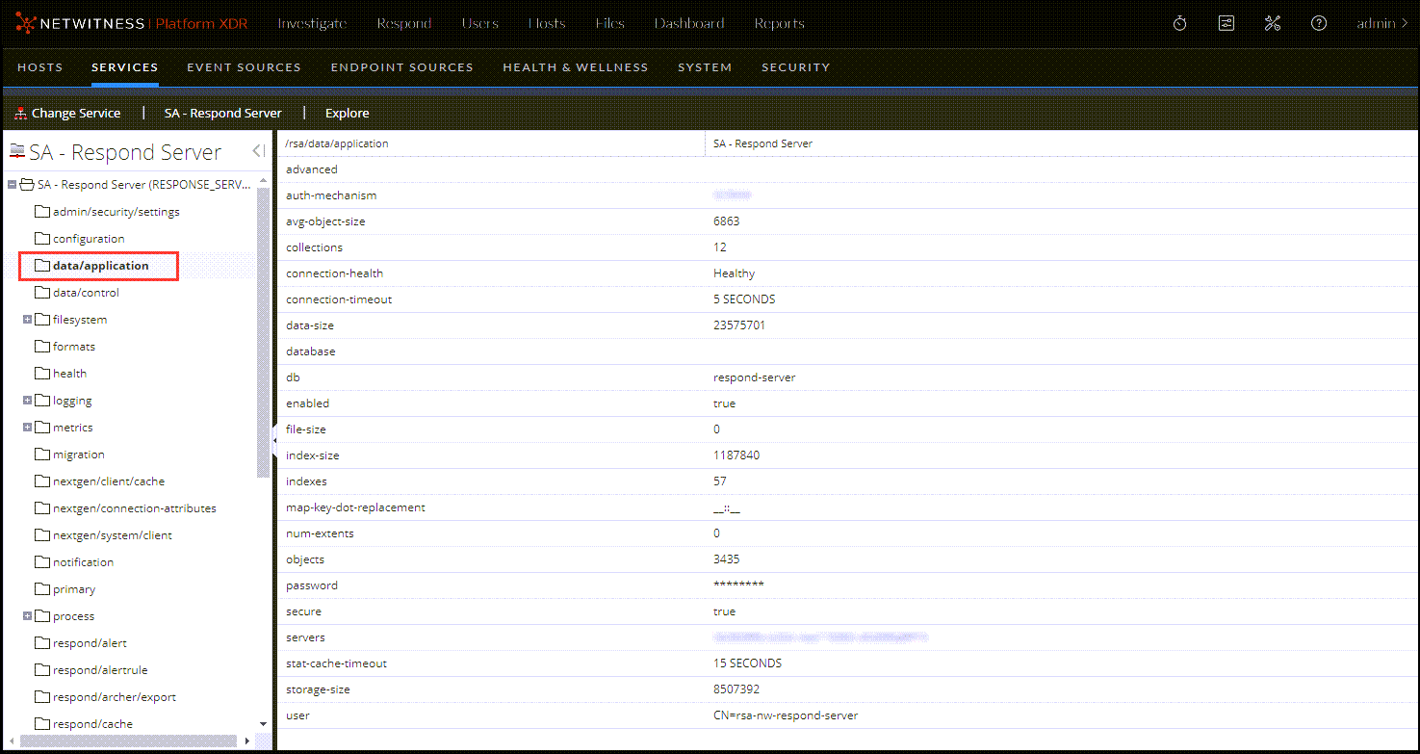This screenshot has height=754, width=1420.
Task: Click the NetWitness logo icon
Action: 28,22
